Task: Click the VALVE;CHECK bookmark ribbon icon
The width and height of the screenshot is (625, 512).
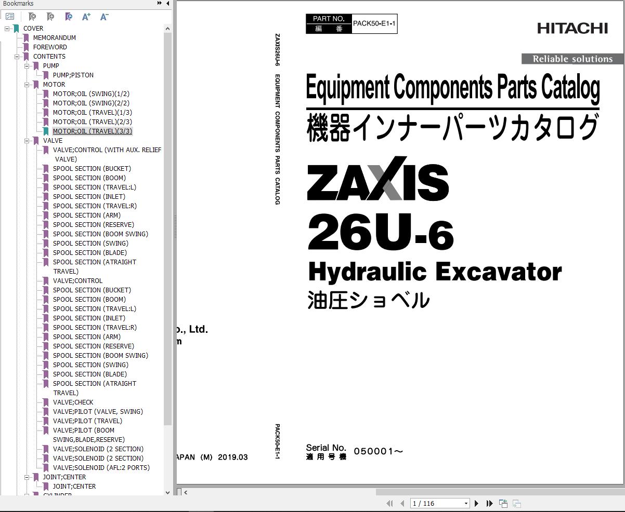Action: (46, 402)
